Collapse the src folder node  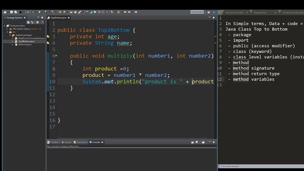point(7,32)
